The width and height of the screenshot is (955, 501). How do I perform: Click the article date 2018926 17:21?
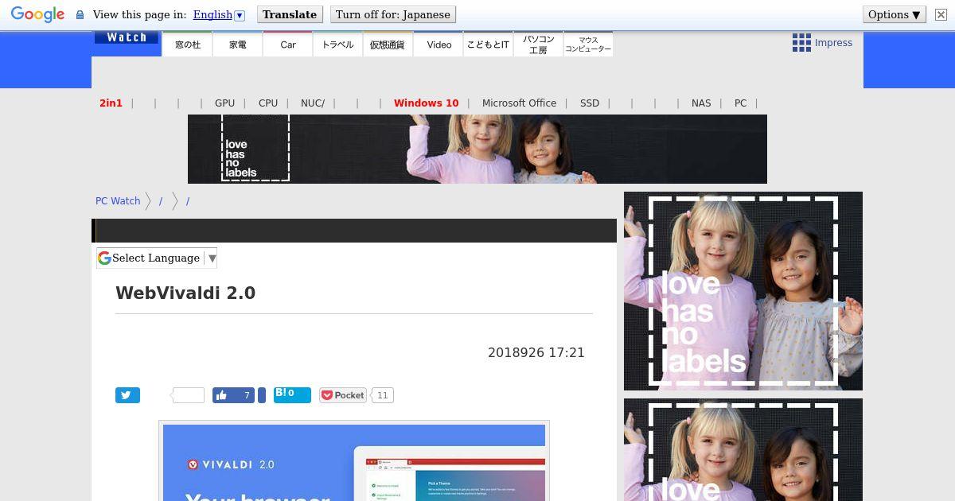pos(536,352)
